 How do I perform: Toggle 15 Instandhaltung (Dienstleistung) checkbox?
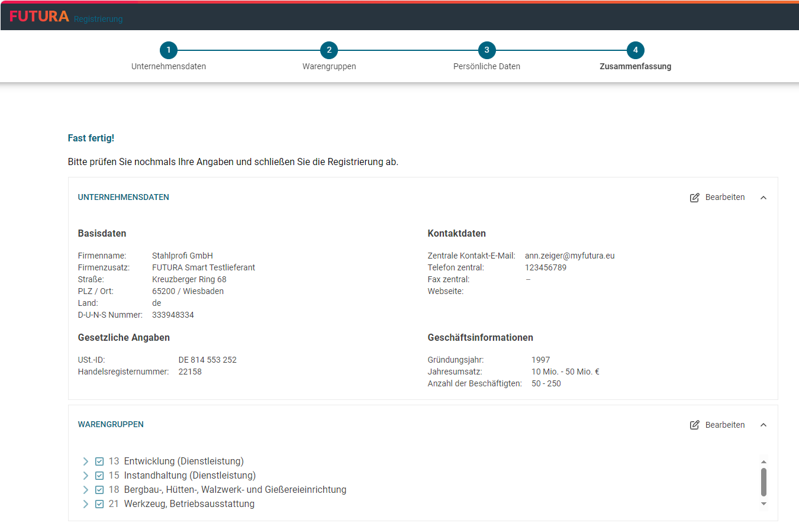tap(99, 476)
